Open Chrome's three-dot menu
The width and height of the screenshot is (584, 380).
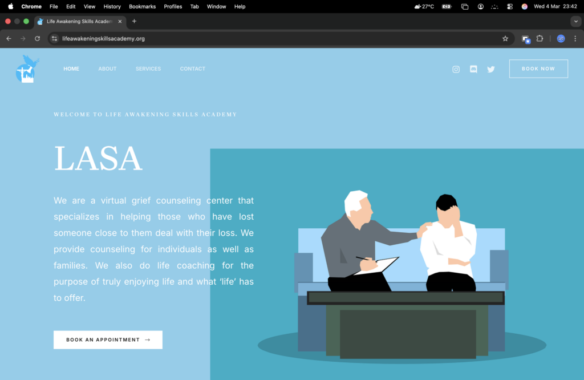(575, 39)
